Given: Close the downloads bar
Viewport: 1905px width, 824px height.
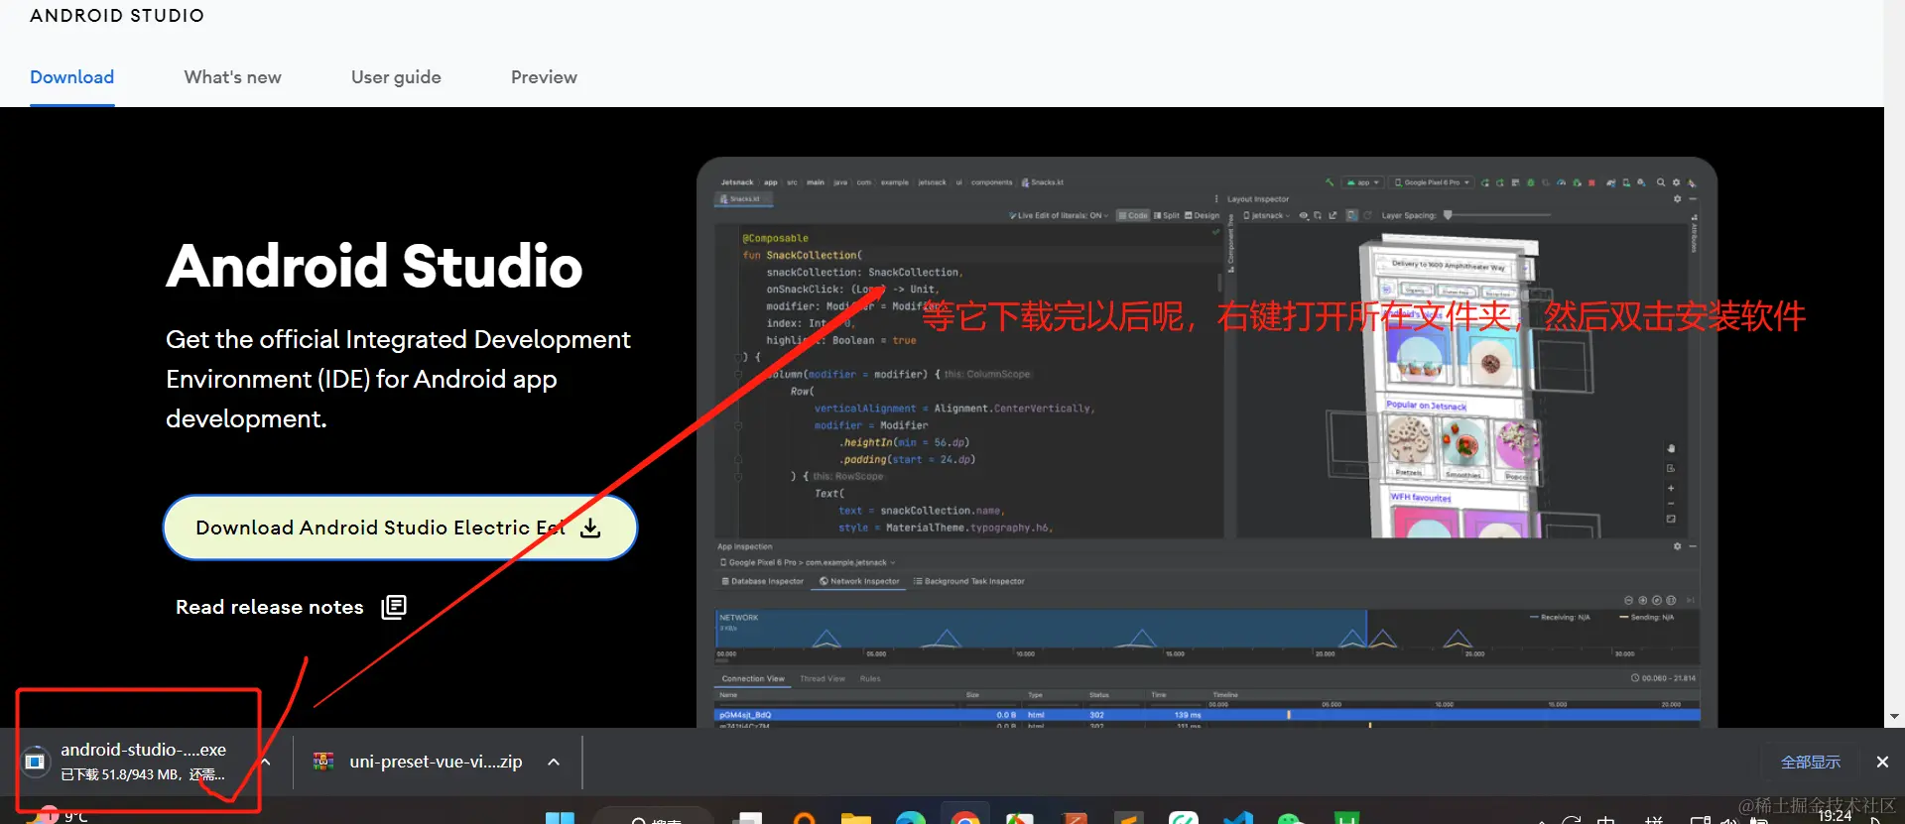Looking at the screenshot, I should [x=1882, y=762].
